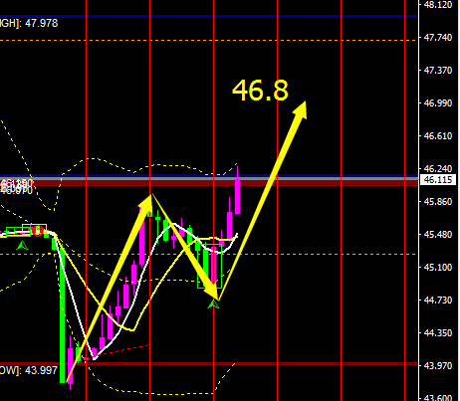Viewport: 460px width, 401px height.
Task: Click the 45.860 price axis label
Action: [438, 202]
